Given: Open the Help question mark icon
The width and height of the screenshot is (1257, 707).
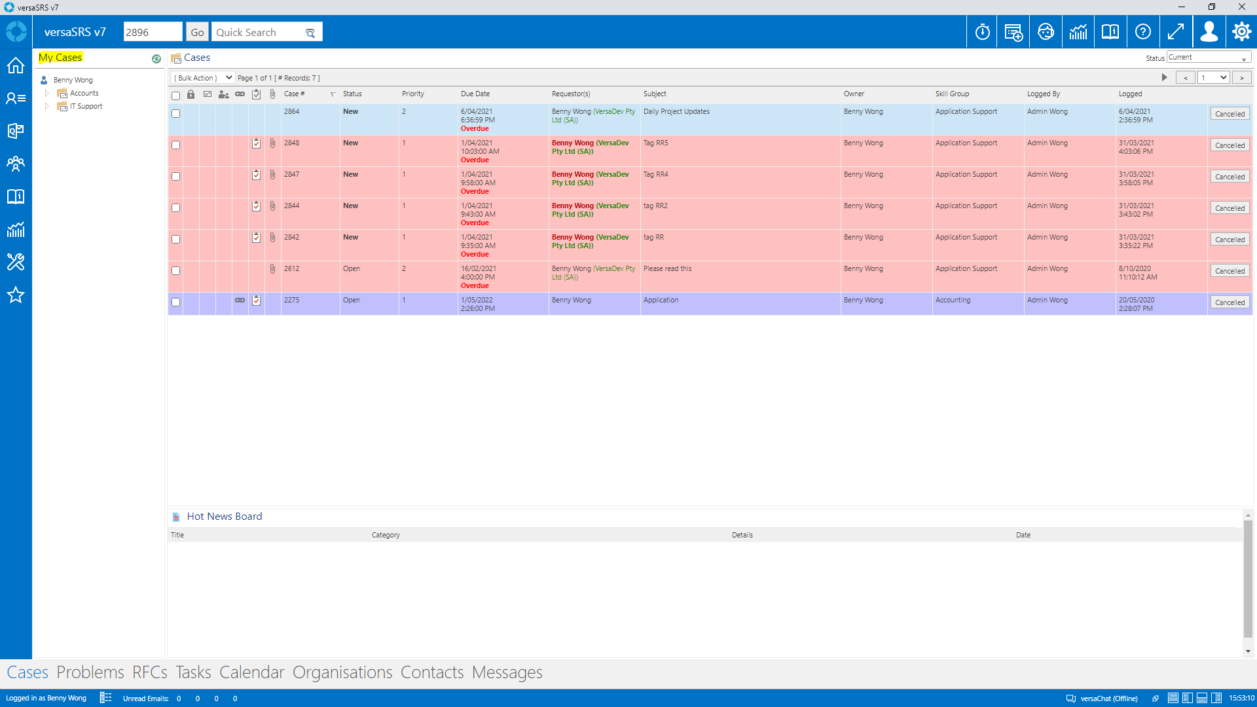Looking at the screenshot, I should 1144,31.
